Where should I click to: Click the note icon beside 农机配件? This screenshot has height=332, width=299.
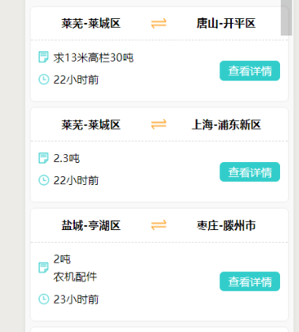pyautogui.click(x=43, y=268)
